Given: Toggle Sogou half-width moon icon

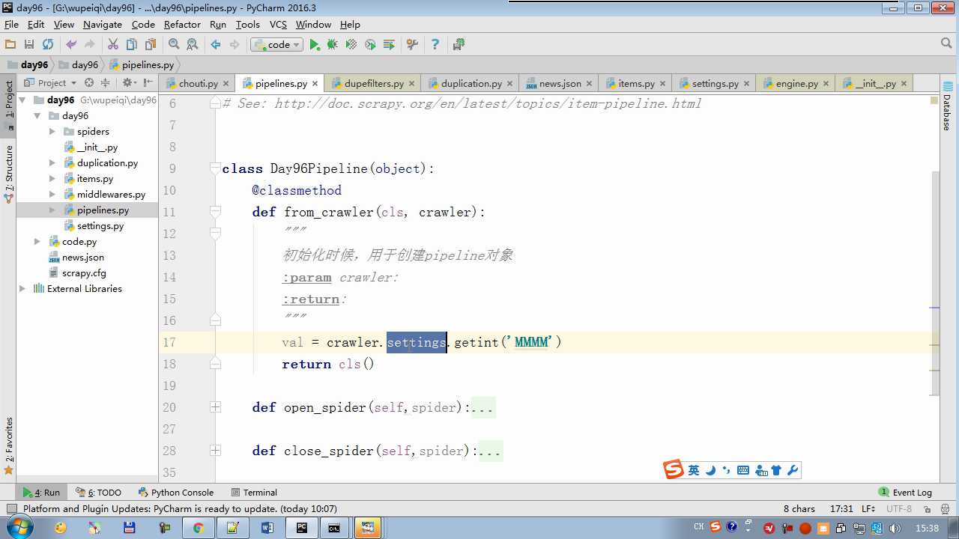Looking at the screenshot, I should [x=710, y=471].
